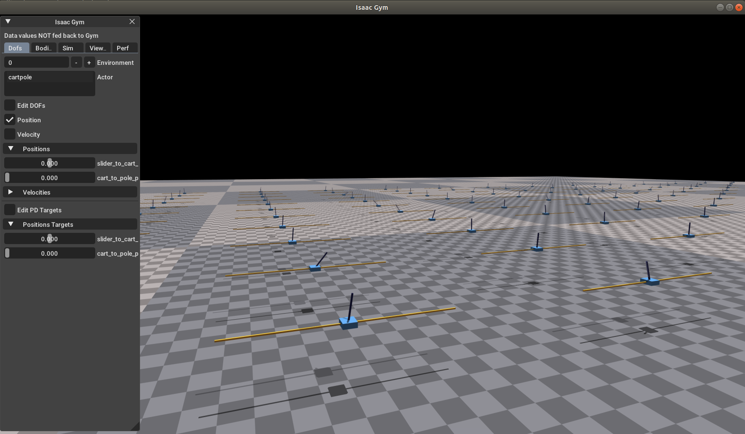Expand the Velocities section

pyautogui.click(x=70, y=192)
